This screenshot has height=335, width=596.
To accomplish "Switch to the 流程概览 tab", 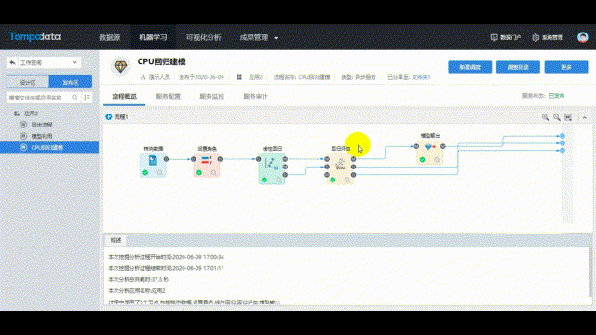I will coord(124,97).
